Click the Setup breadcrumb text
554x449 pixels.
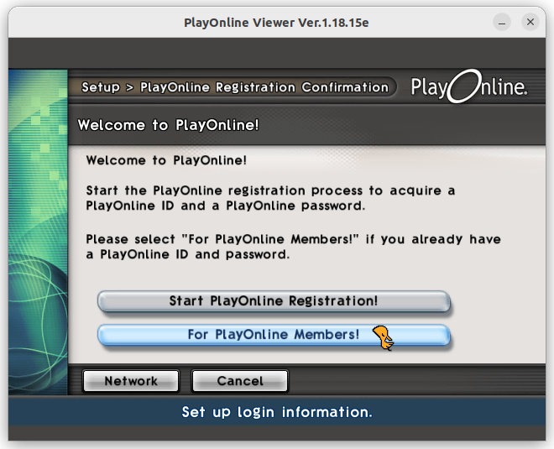101,87
